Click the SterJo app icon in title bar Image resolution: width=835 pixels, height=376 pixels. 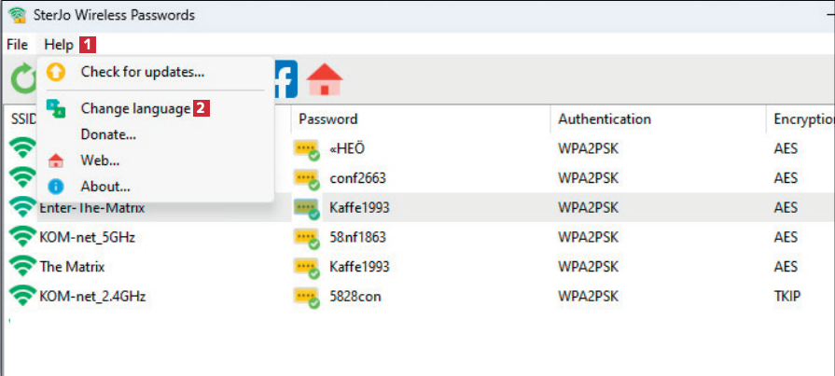click(15, 15)
